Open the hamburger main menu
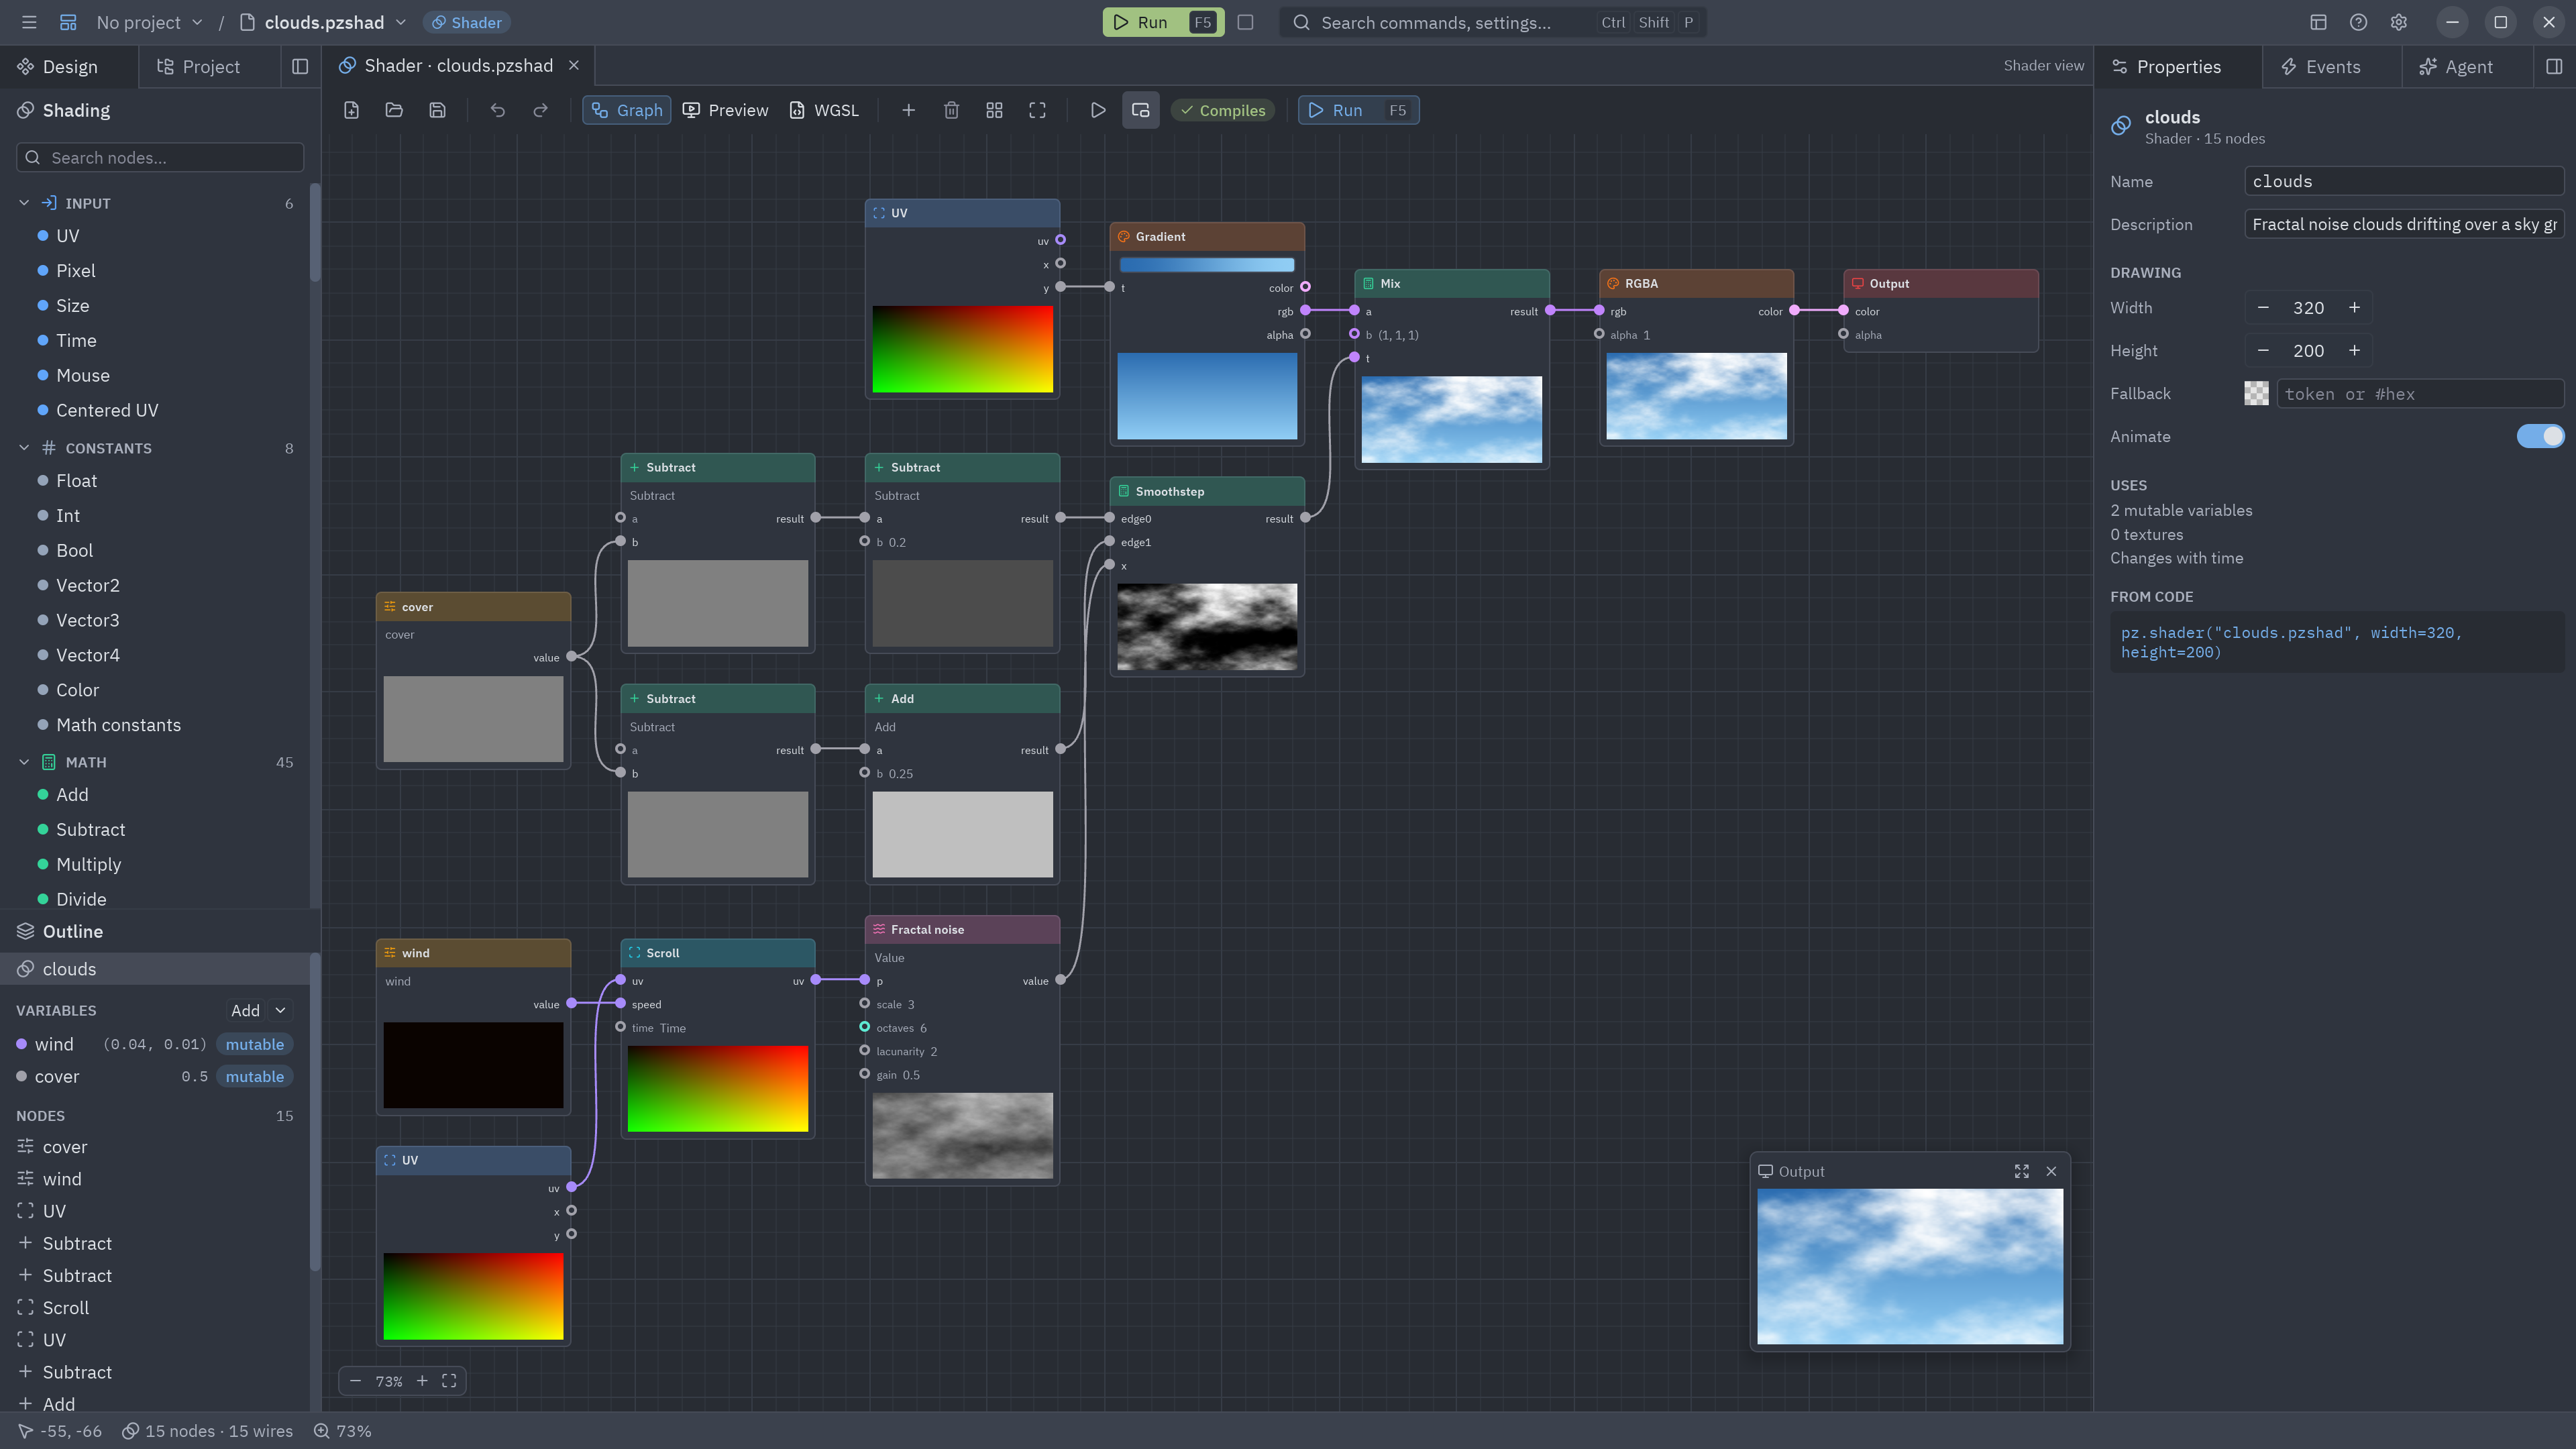The width and height of the screenshot is (2576, 1449). (x=29, y=22)
